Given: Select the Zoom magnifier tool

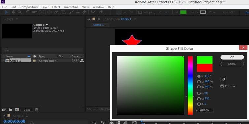Looking at the screenshot, I should tap(20, 12).
